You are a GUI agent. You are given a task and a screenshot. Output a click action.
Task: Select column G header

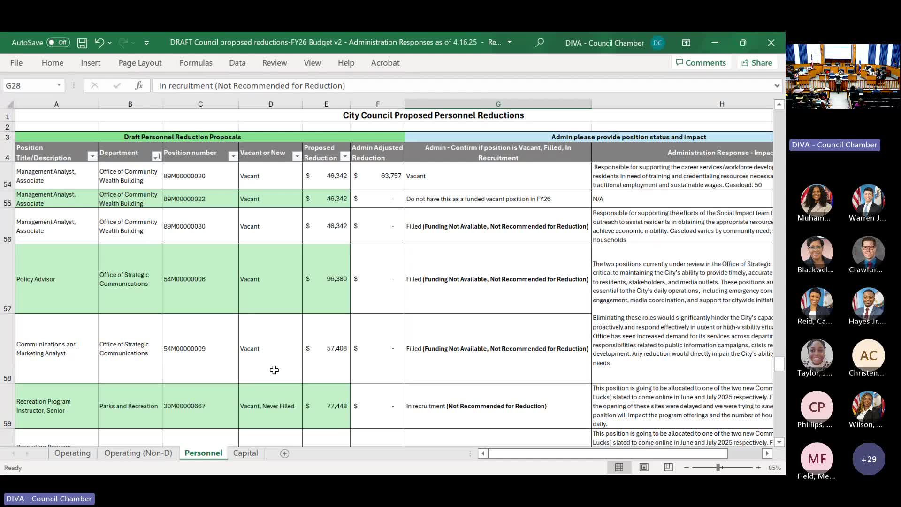point(498,104)
